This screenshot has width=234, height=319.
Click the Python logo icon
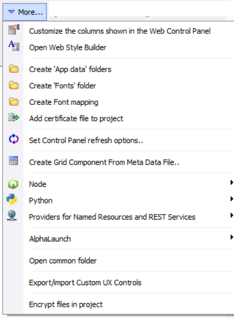pos(12,199)
